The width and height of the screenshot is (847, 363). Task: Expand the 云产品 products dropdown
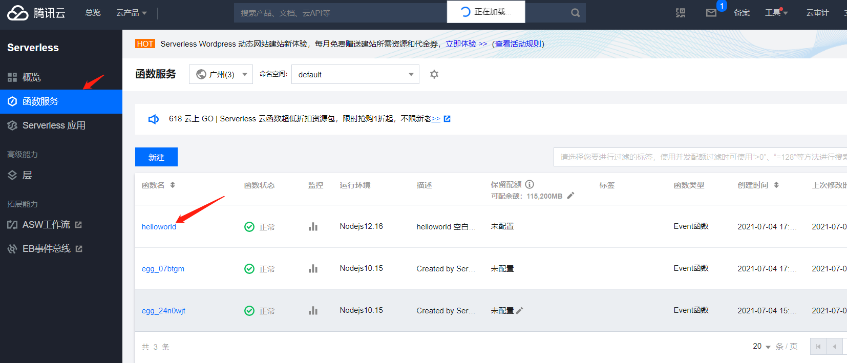point(131,13)
